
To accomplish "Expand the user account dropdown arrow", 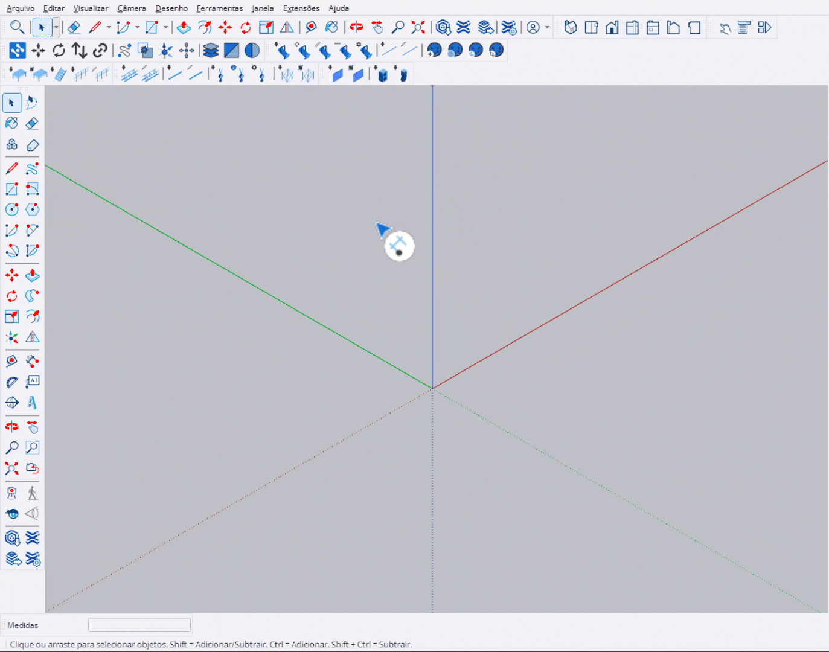I will tap(547, 28).
